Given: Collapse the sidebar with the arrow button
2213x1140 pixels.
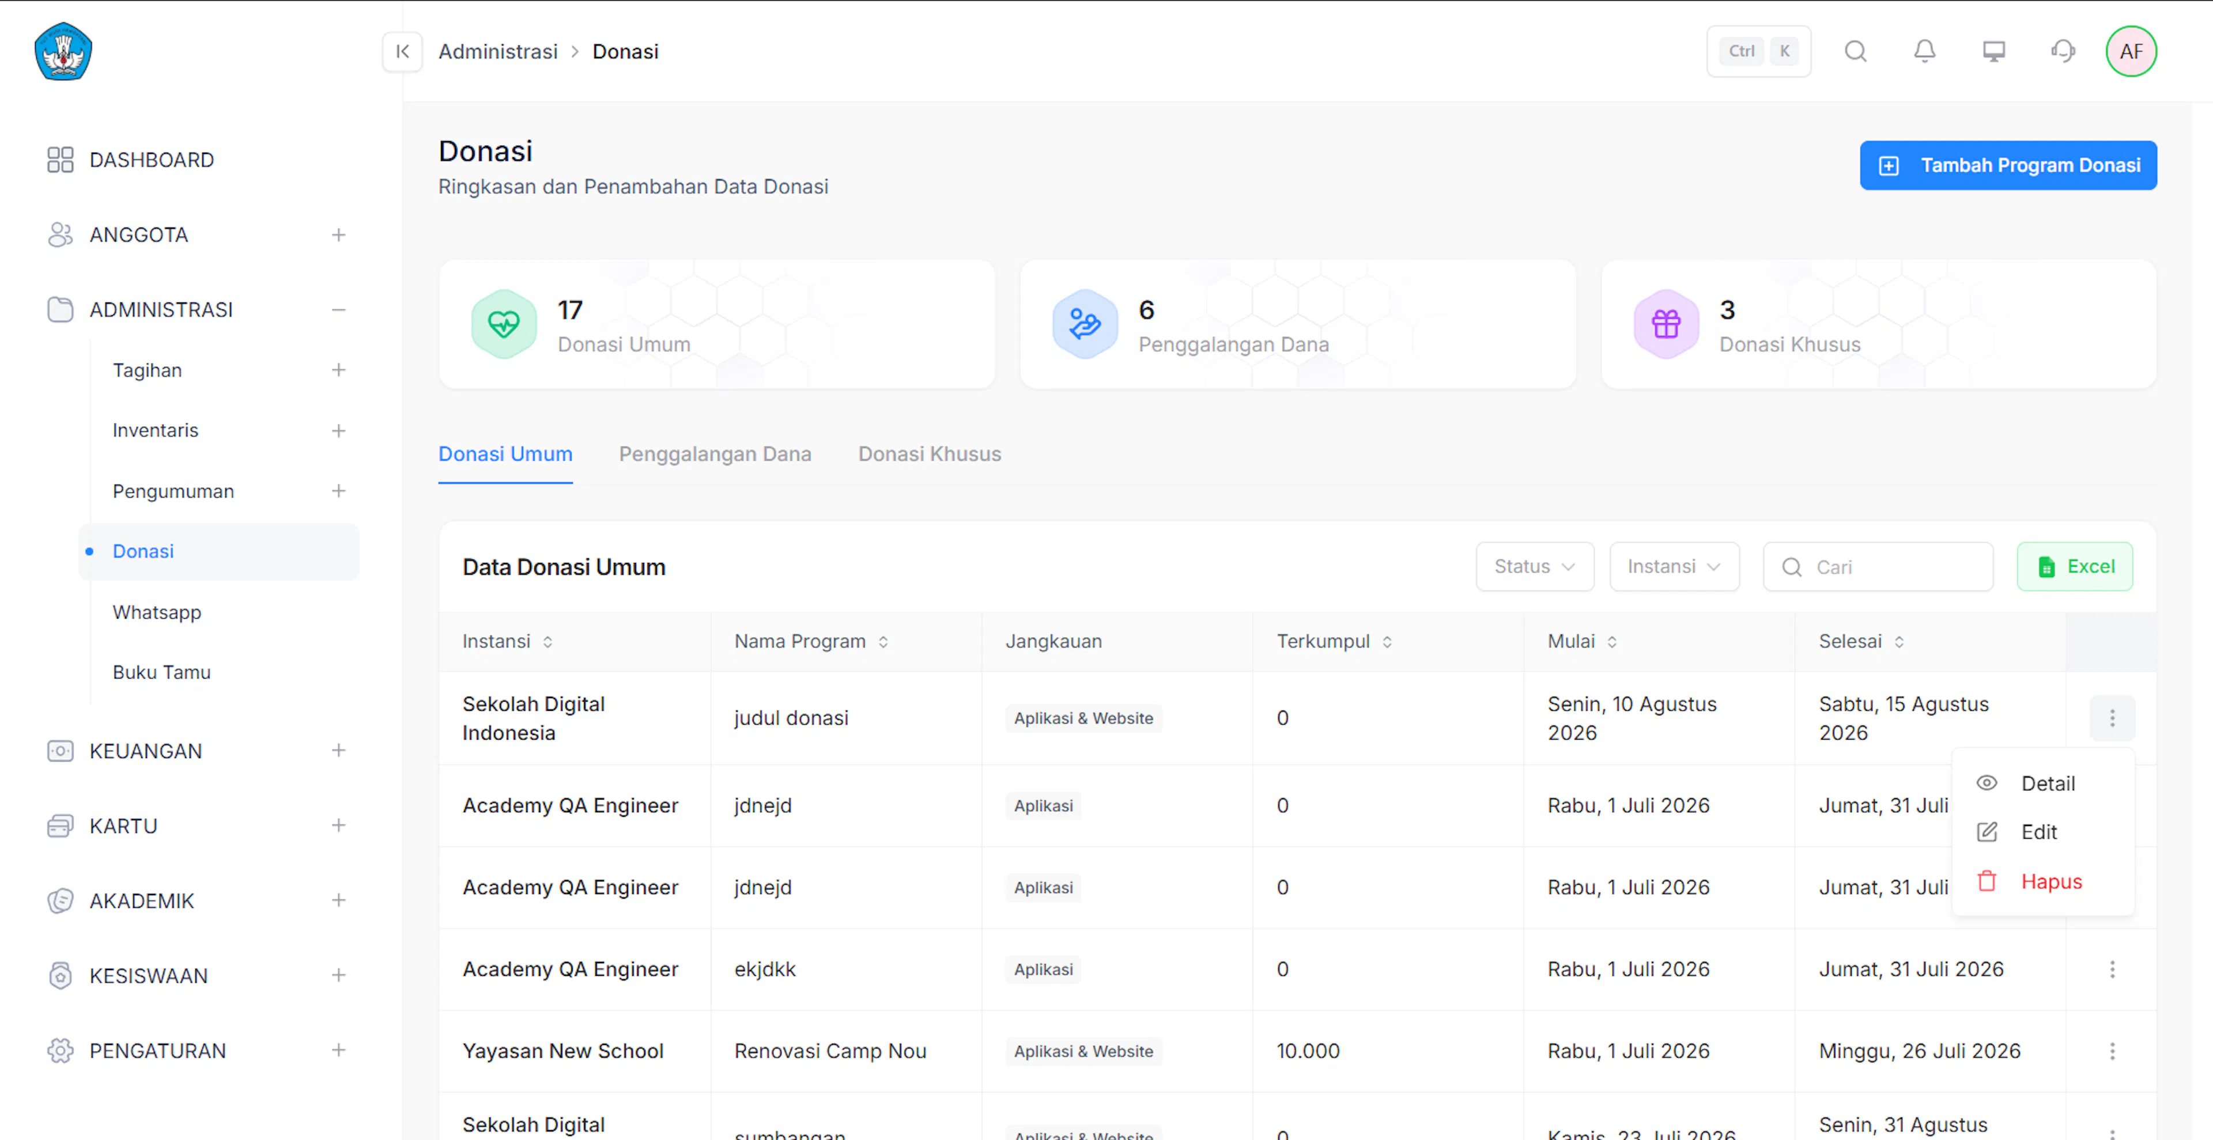Looking at the screenshot, I should [x=402, y=51].
